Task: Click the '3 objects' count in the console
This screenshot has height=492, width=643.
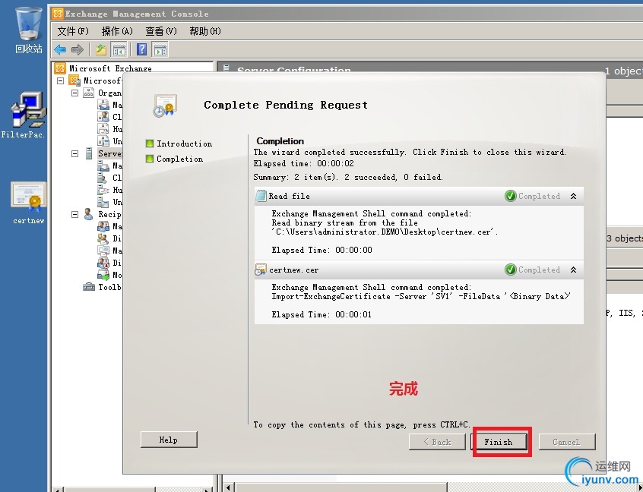Action: coord(625,238)
